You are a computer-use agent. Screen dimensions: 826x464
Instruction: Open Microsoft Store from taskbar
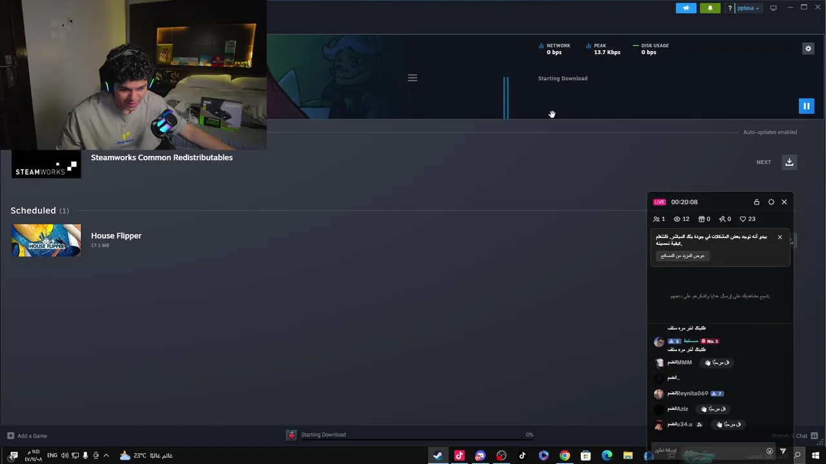pyautogui.click(x=586, y=456)
